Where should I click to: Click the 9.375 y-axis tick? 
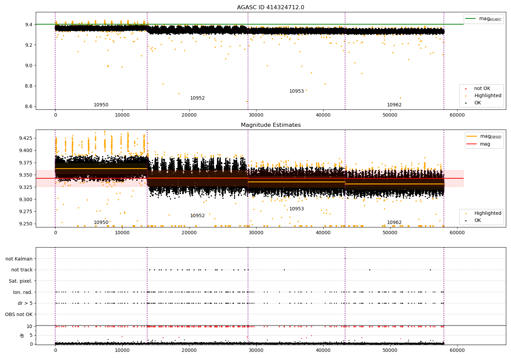pyautogui.click(x=26, y=163)
